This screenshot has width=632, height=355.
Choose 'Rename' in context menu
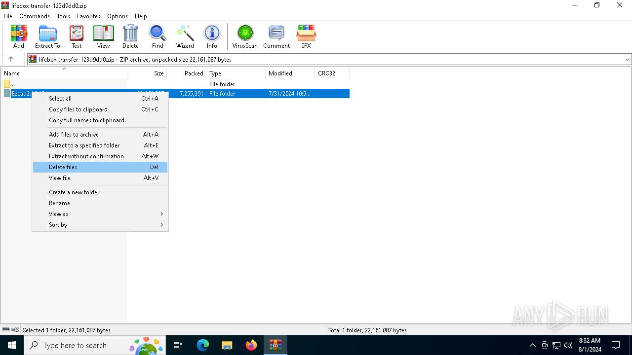pyautogui.click(x=100, y=203)
